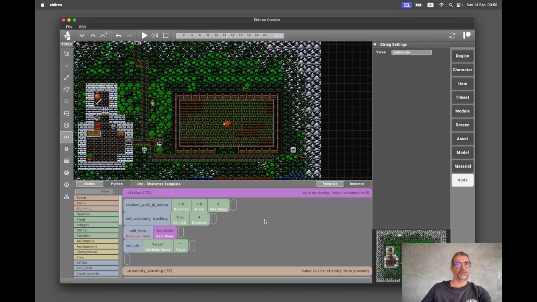537x302 pixels.
Task: Collapse the String Settings panel arrow
Action: [375, 44]
